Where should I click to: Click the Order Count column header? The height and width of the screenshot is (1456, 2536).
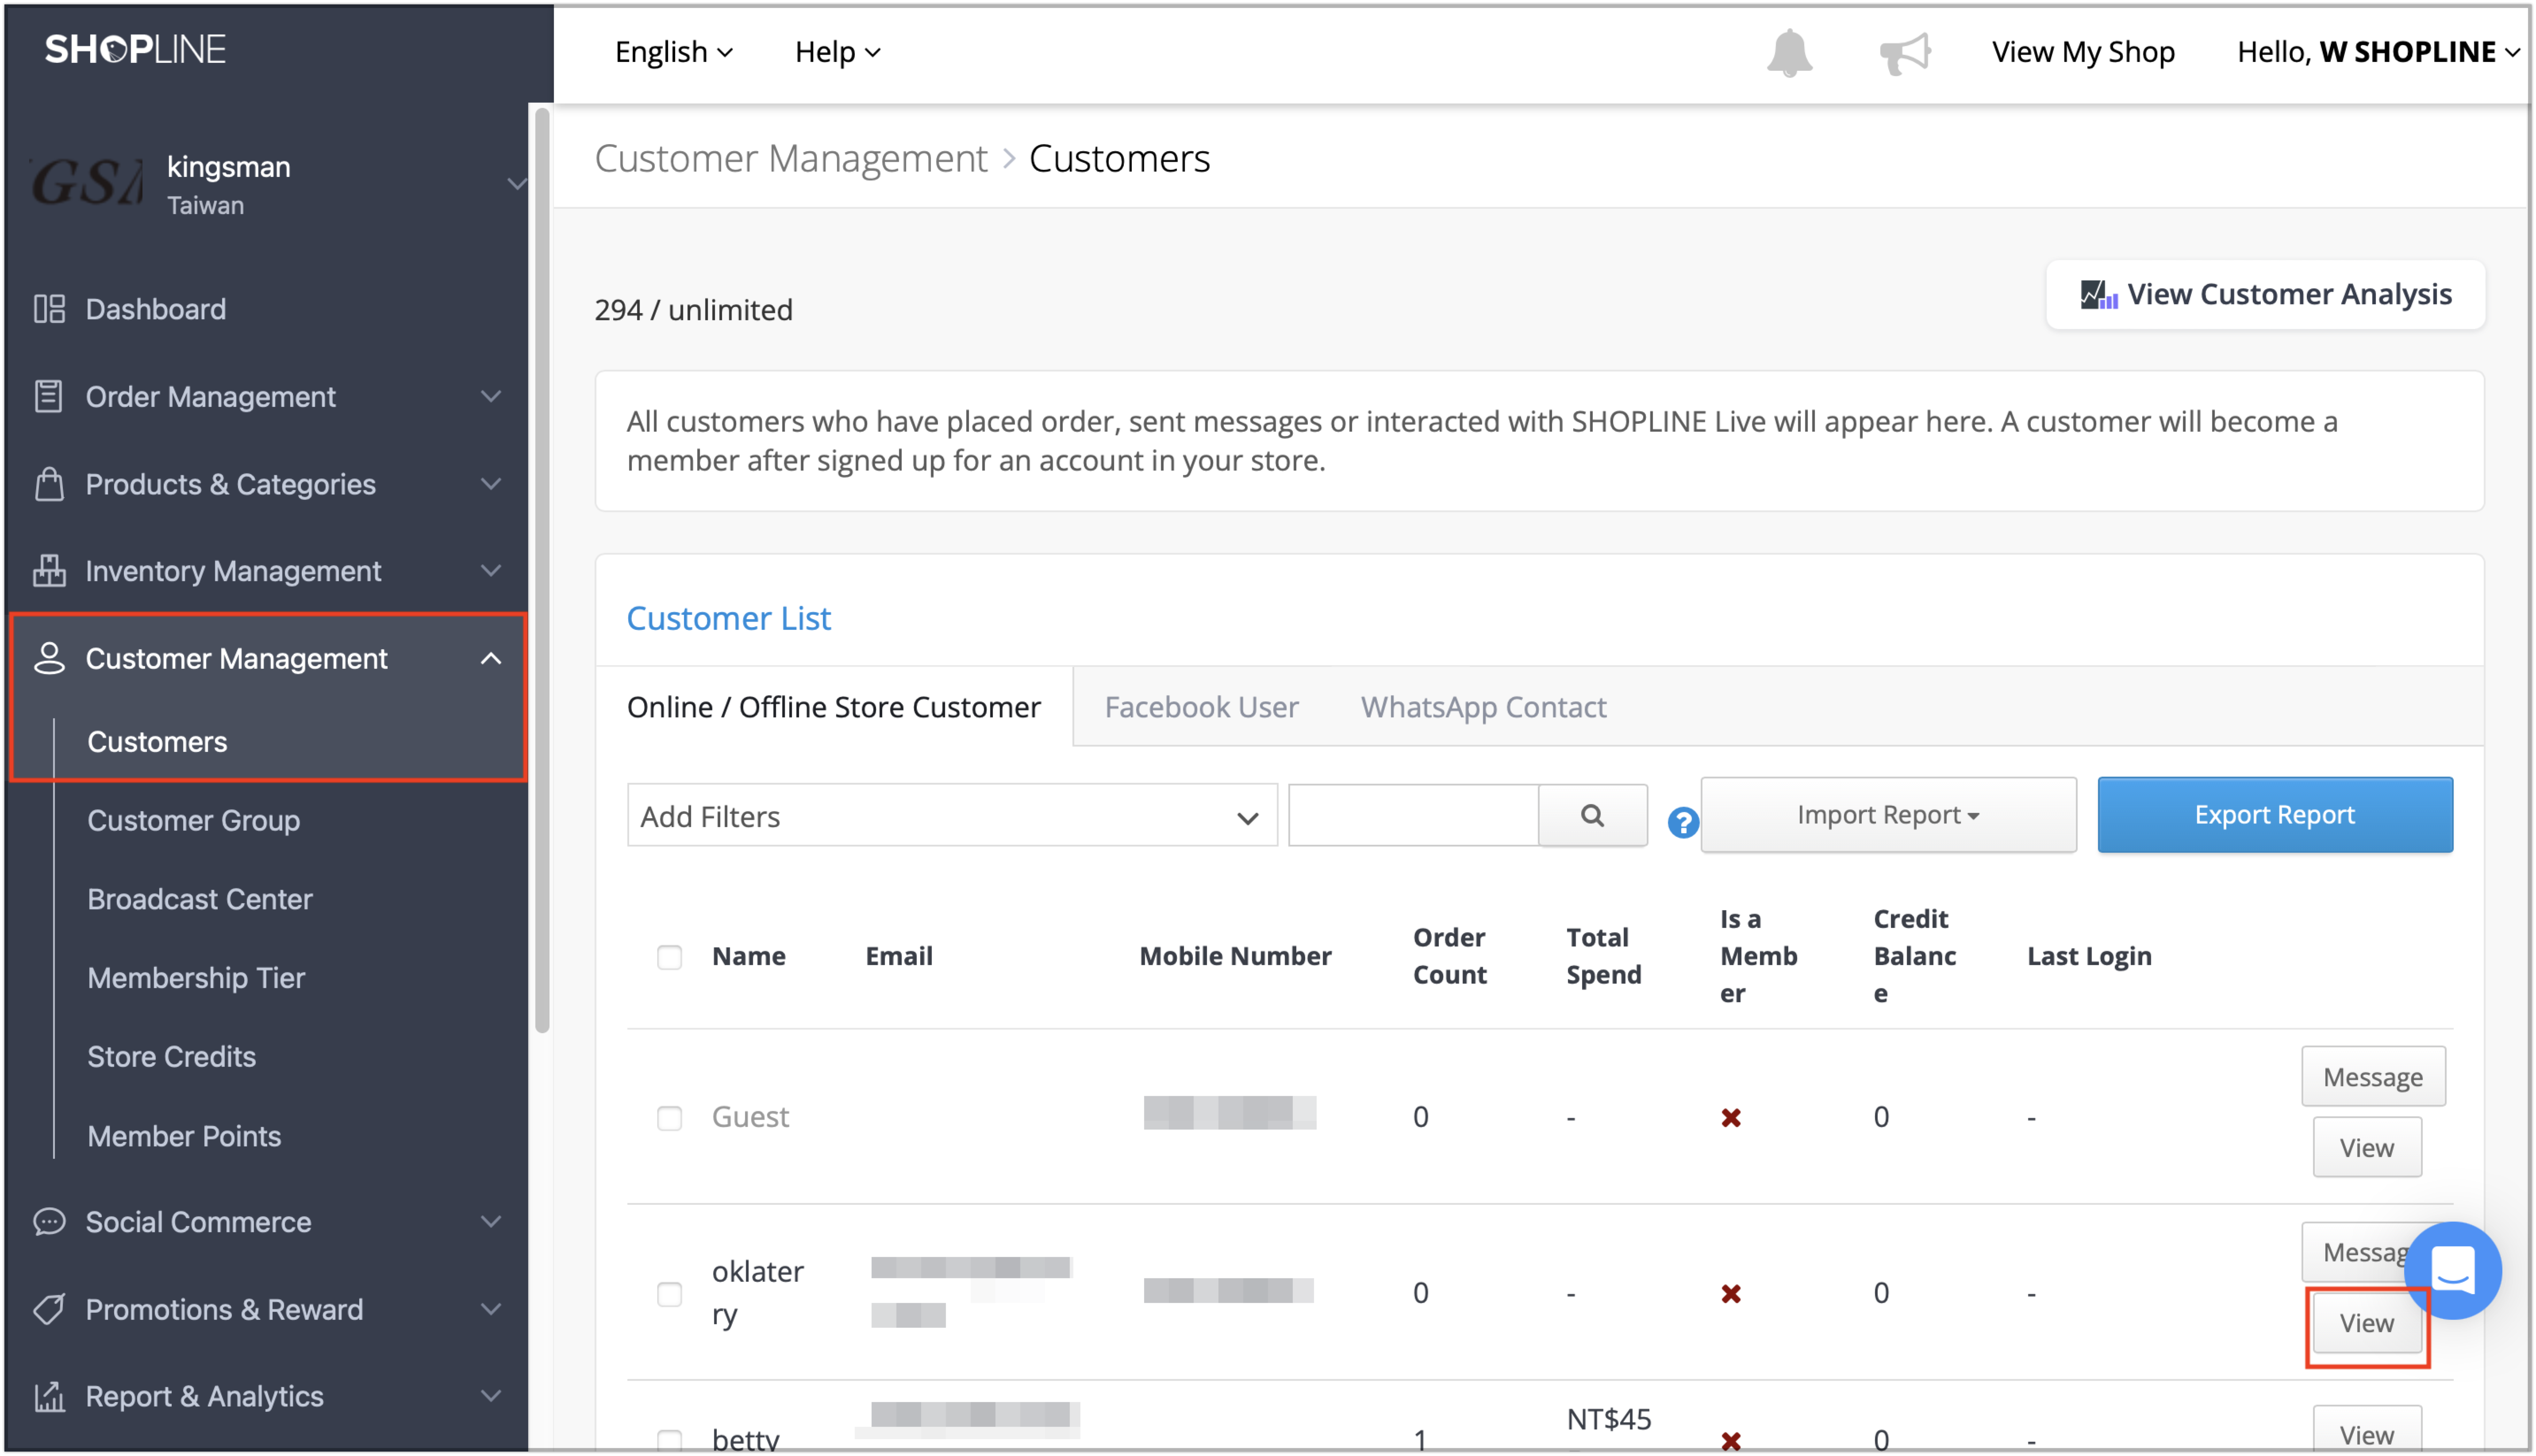pyautogui.click(x=1449, y=956)
